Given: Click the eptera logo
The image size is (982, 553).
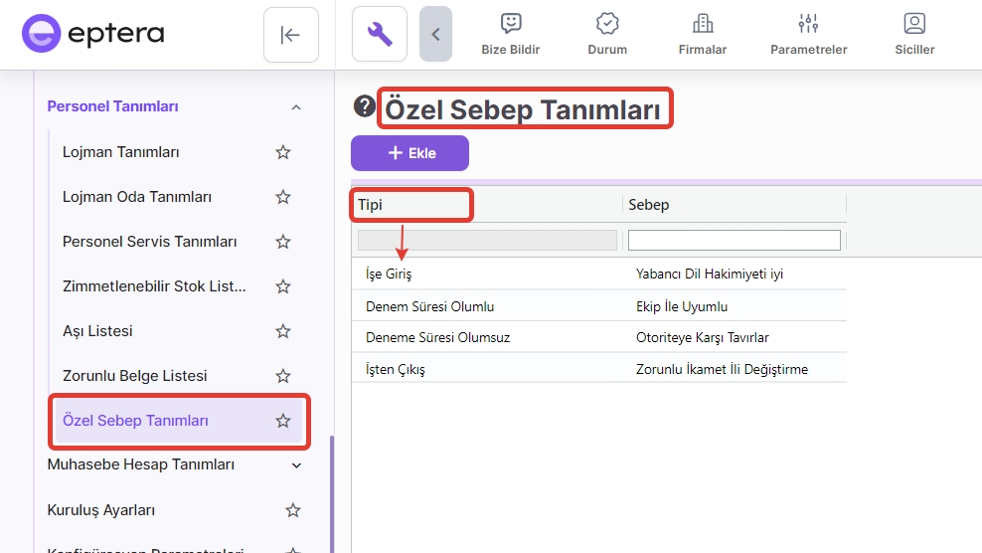Looking at the screenshot, I should 93,34.
